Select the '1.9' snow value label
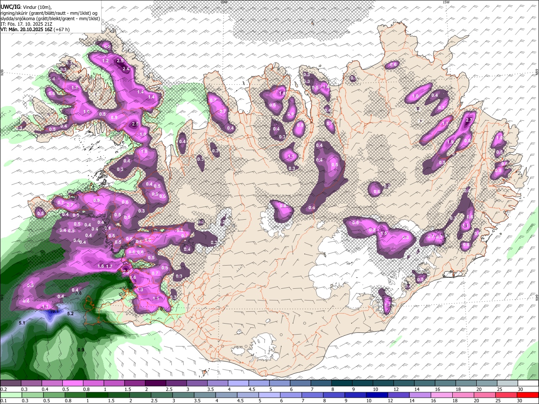This screenshot has width=539, height=404. [450, 142]
